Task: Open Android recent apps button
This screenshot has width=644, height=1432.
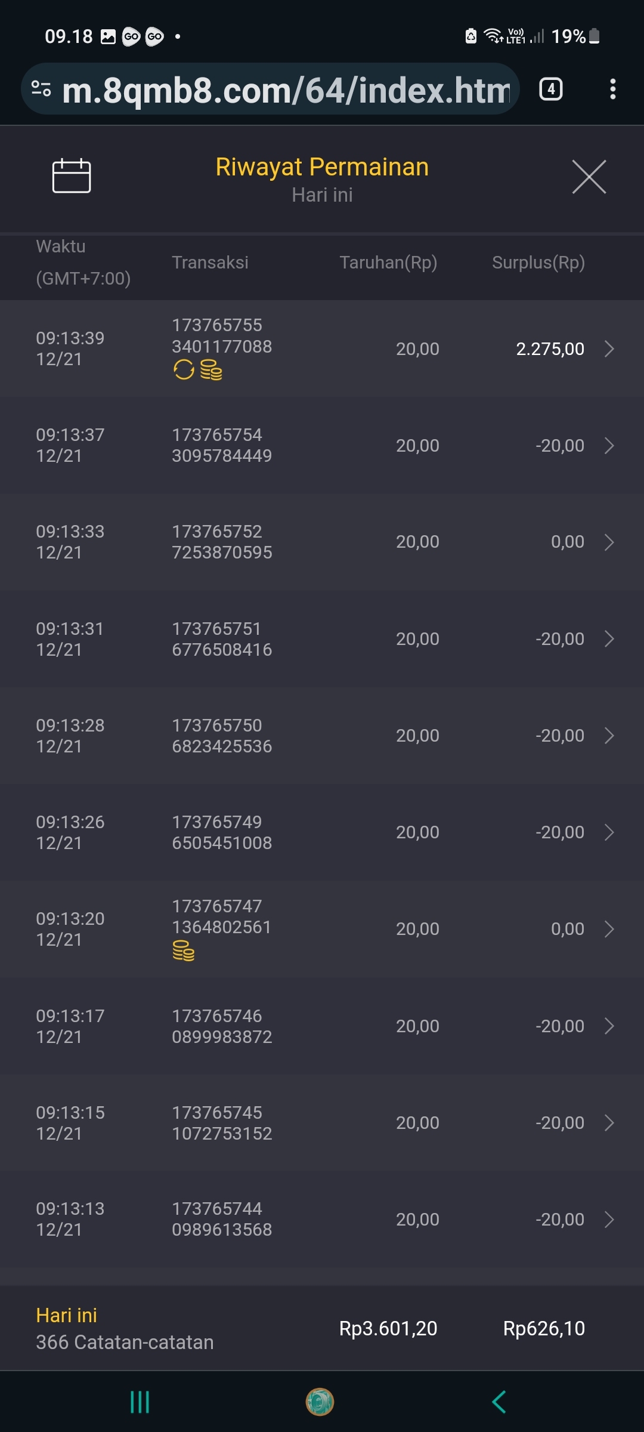Action: (x=140, y=1402)
